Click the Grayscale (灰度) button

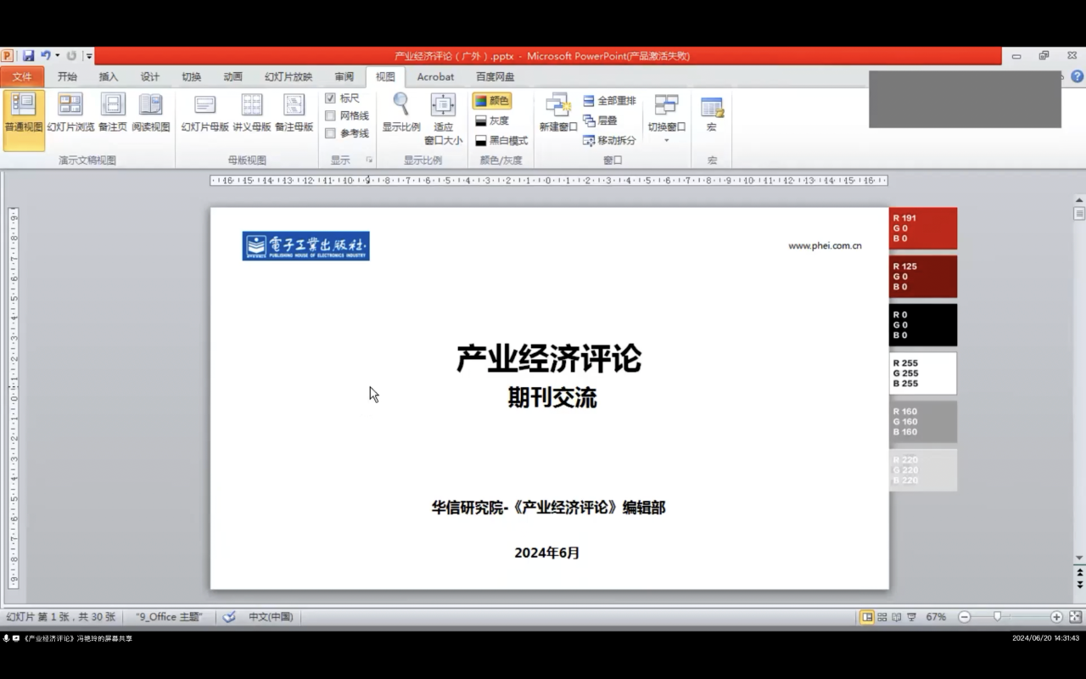click(x=492, y=121)
